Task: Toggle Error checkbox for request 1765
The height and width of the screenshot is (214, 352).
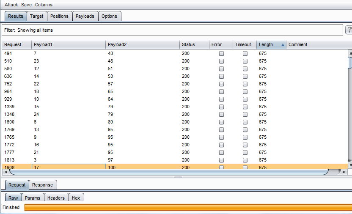Action: pyautogui.click(x=221, y=137)
